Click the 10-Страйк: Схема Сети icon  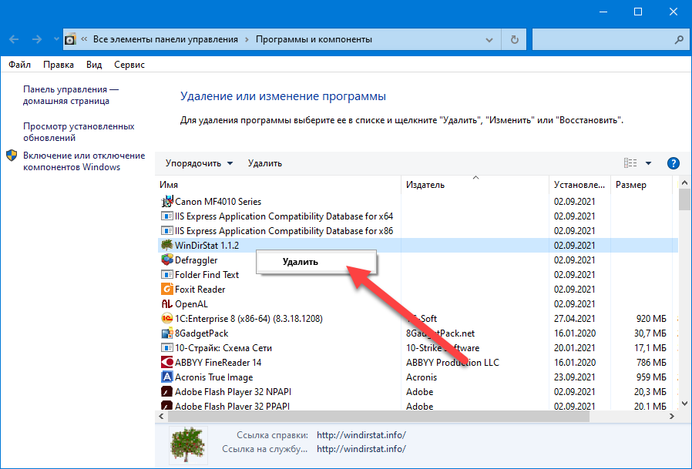point(166,347)
